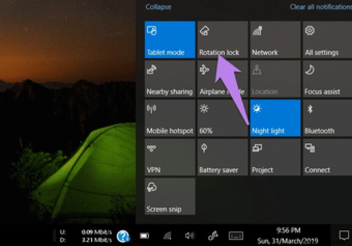
Task: Toggle the Bluetooth tile
Action: pyautogui.click(x=328, y=118)
